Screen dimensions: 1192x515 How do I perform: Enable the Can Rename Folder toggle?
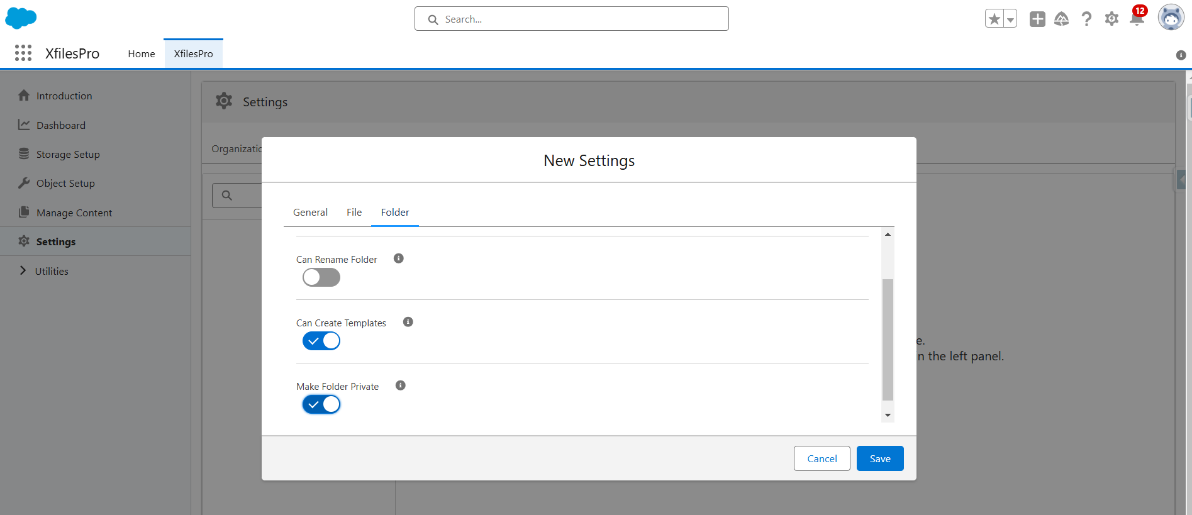[321, 277]
